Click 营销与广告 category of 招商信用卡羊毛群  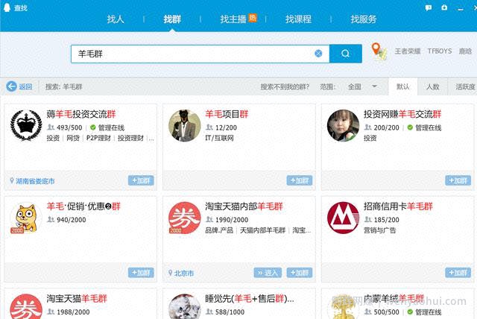point(380,230)
